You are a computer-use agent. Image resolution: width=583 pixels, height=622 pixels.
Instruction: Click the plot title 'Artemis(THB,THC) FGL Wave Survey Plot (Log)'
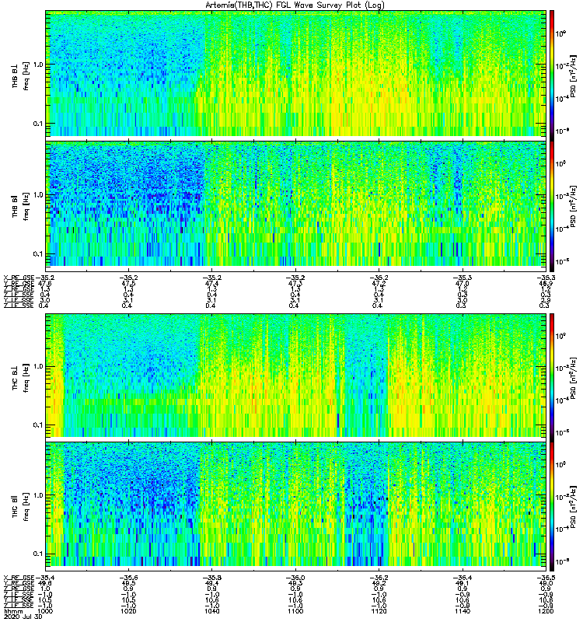click(x=295, y=5)
